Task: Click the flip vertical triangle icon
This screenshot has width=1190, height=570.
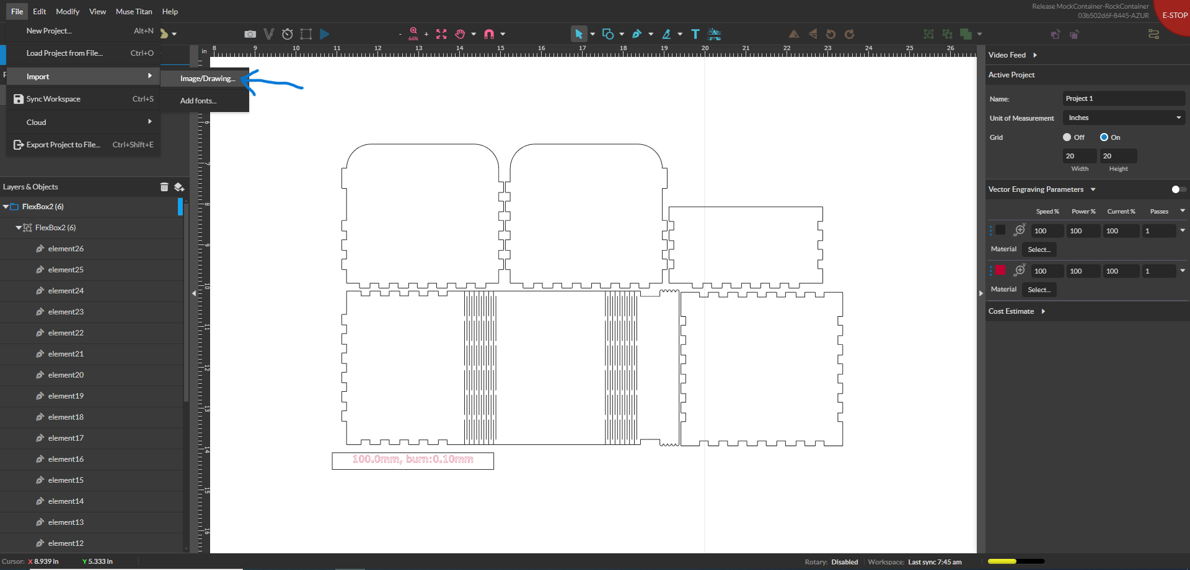Action: [813, 34]
